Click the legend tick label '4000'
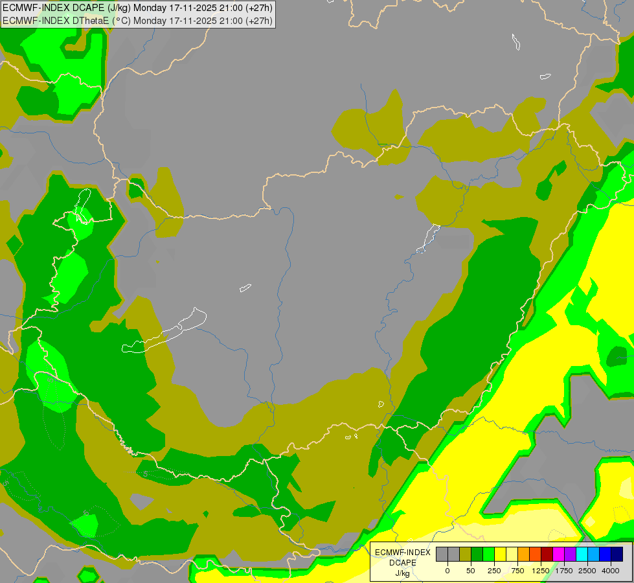This screenshot has height=583, width=634. click(611, 571)
